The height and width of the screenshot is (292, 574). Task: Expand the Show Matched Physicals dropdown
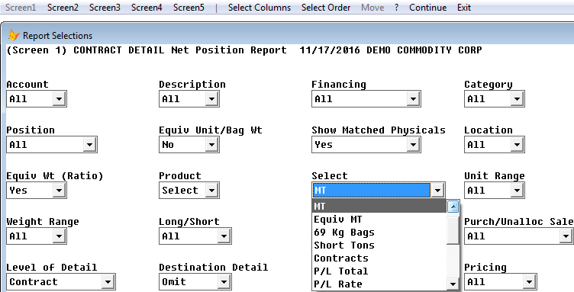(413, 145)
